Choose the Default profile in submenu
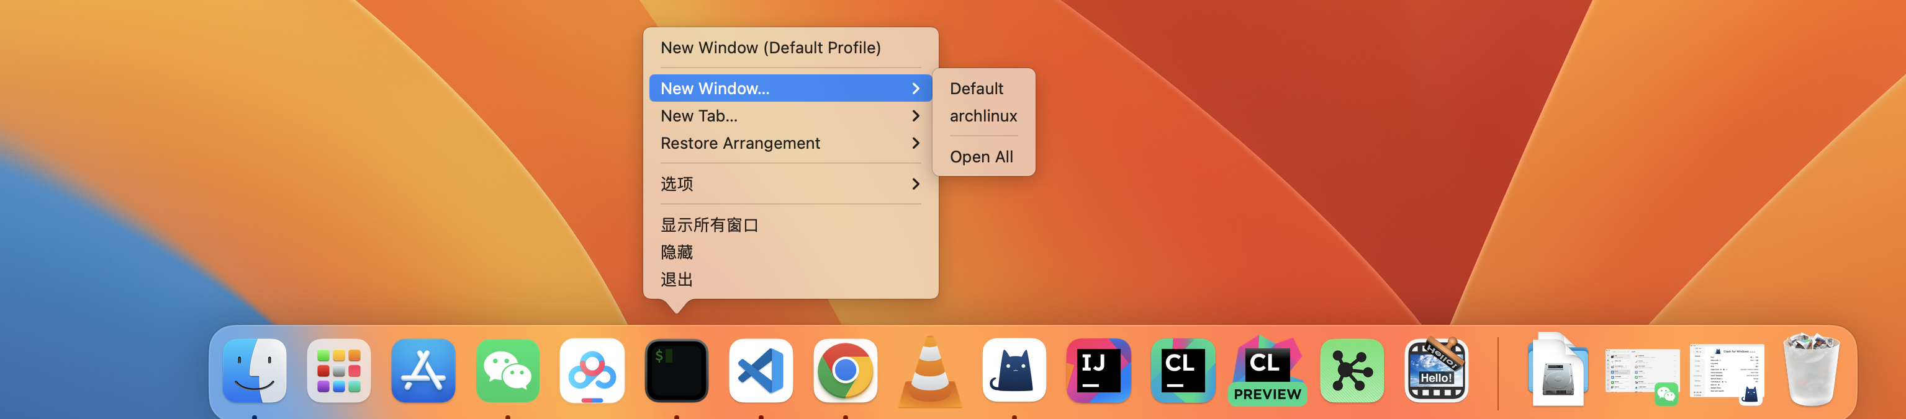This screenshot has width=1906, height=419. point(976,89)
